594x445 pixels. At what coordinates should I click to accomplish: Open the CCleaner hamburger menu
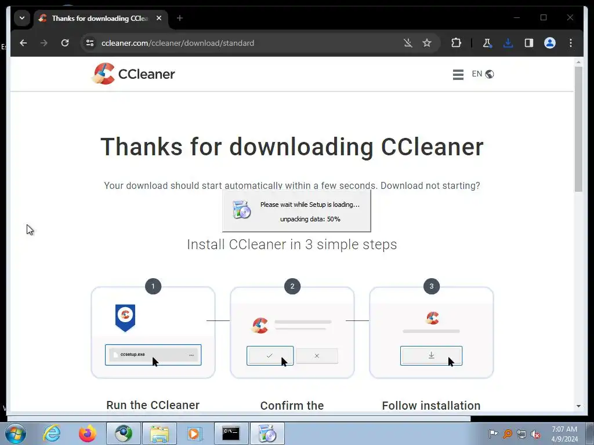click(x=458, y=75)
